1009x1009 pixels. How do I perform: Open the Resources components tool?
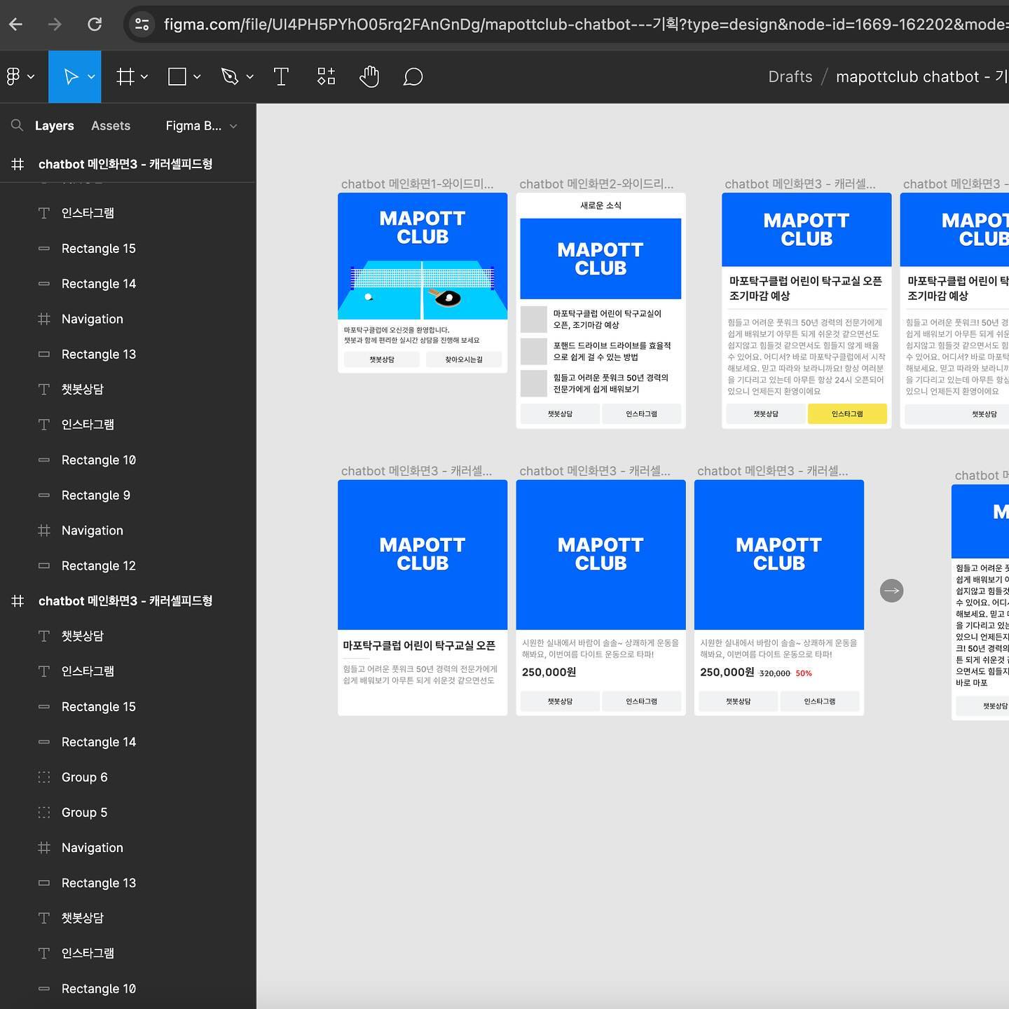[x=326, y=76]
